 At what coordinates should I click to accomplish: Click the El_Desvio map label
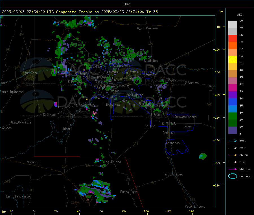66,107
